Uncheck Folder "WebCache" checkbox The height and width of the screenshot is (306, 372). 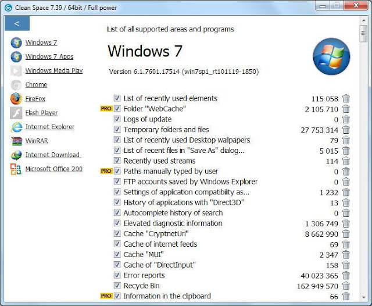[x=117, y=108]
